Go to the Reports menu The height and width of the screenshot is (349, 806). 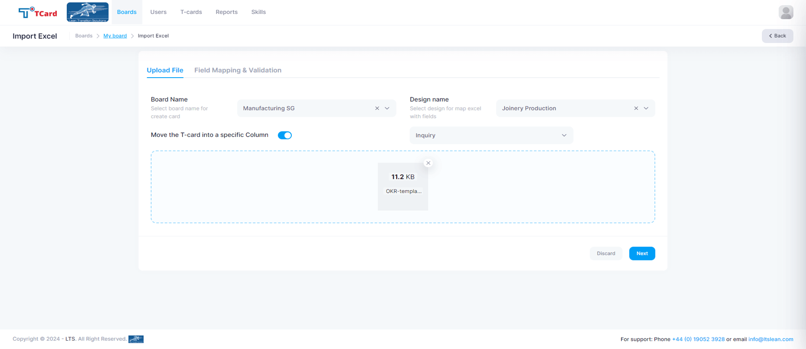pyautogui.click(x=226, y=12)
